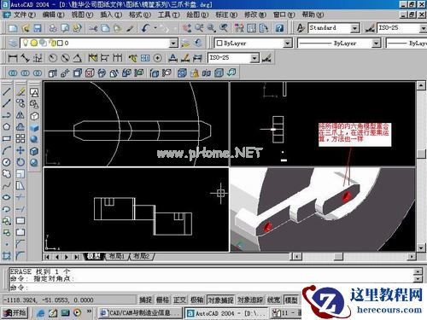Toggle the 正交 ortho mode button
The width and height of the screenshot is (427, 320).
pos(179,300)
